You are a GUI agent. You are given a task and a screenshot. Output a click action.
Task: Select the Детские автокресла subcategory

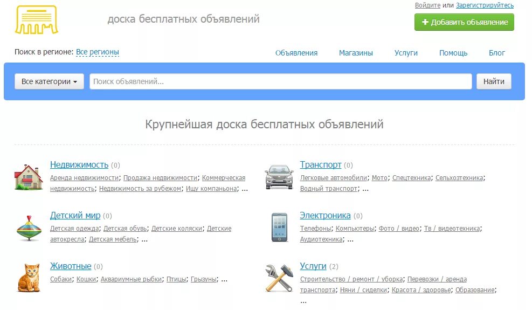219,229
